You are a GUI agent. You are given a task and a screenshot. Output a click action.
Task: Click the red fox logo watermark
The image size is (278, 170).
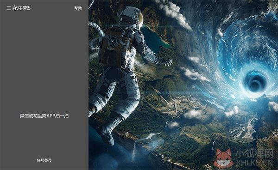point(224,158)
